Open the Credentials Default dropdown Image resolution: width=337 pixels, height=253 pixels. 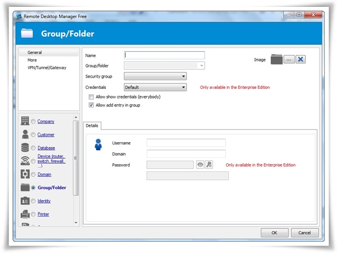point(155,87)
